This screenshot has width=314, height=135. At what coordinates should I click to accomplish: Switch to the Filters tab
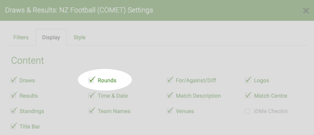[21, 38]
